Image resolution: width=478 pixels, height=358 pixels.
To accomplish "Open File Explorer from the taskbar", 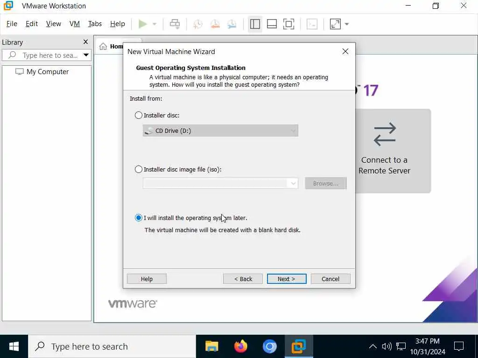I will click(x=211, y=346).
